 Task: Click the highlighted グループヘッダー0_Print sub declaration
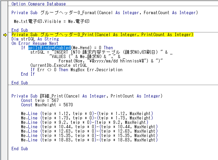[x=102, y=35]
